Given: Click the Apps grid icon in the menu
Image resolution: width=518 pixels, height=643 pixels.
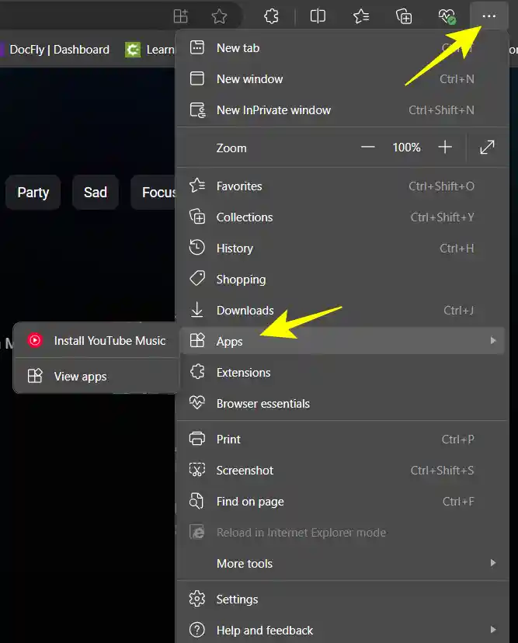Looking at the screenshot, I should [x=197, y=340].
